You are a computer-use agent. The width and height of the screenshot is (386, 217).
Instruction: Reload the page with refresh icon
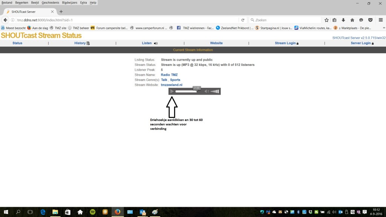pyautogui.click(x=243, y=20)
